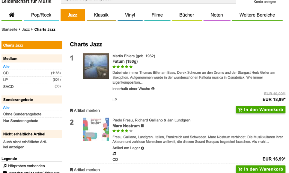Add Fatum to the Warenkorb
Image resolution: width=289 pixels, height=173 pixels.
click(x=260, y=110)
